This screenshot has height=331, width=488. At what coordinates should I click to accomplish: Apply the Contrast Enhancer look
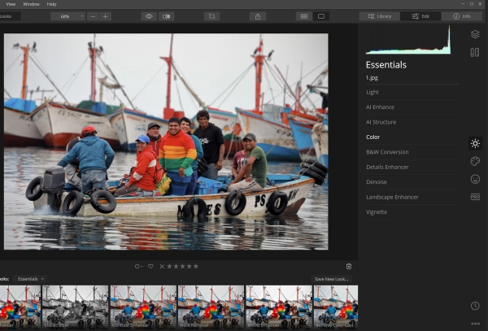point(143,307)
